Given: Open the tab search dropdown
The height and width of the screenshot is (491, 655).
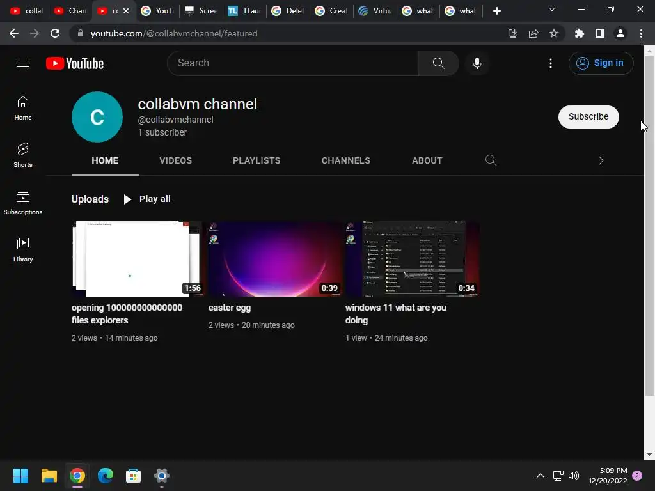Looking at the screenshot, I should tap(552, 9).
